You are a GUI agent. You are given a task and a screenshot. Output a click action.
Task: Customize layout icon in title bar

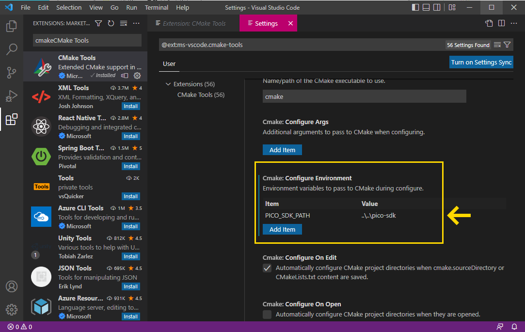pos(452,7)
